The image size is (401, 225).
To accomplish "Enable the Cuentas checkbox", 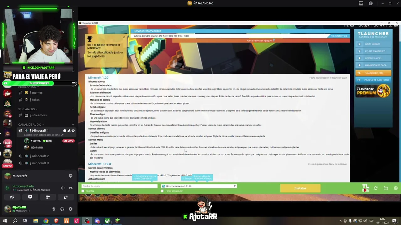I will click(83, 191).
